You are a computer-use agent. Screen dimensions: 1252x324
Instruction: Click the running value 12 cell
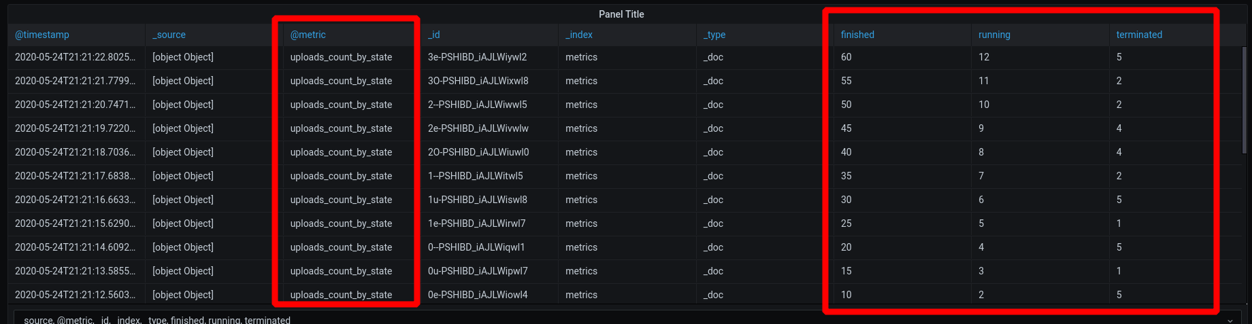tap(1040, 58)
